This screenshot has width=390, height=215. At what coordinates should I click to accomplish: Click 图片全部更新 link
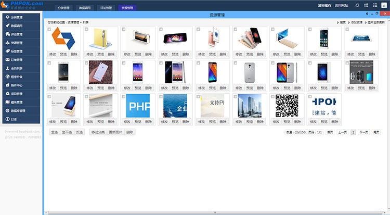pyautogui.click(x=375, y=22)
